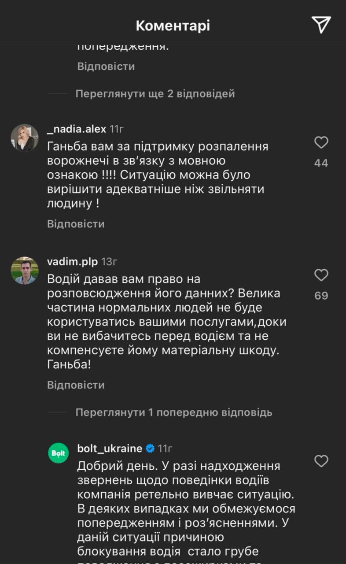The image size is (346, 564).
Task: Tap the 69 likes count
Action: pyautogui.click(x=321, y=295)
